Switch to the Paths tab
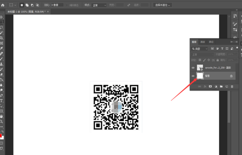This screenshot has height=155, width=242. tap(211, 42)
